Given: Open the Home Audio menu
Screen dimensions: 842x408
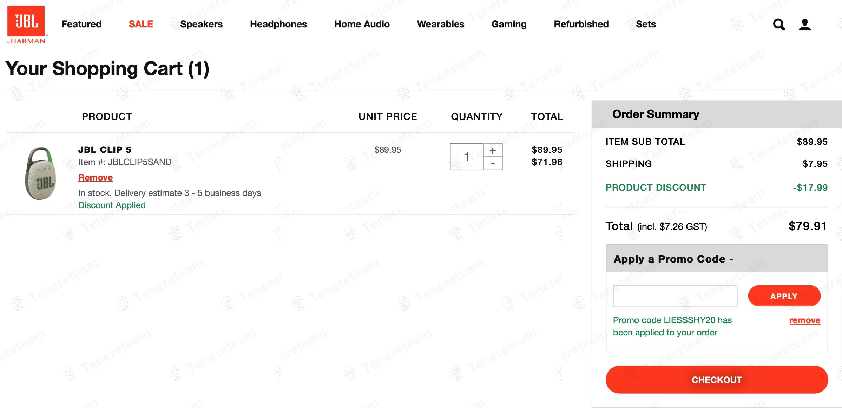Looking at the screenshot, I should (x=362, y=24).
